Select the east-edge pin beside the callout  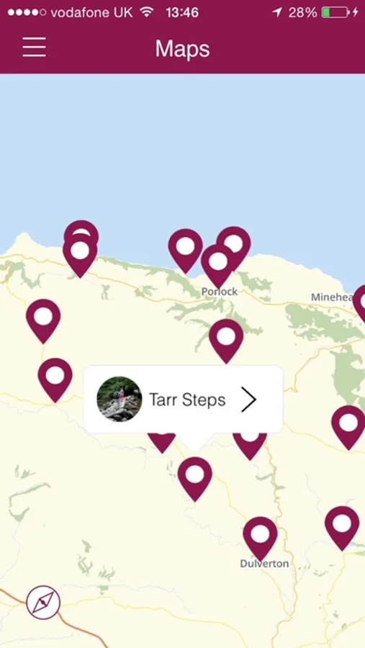[348, 427]
